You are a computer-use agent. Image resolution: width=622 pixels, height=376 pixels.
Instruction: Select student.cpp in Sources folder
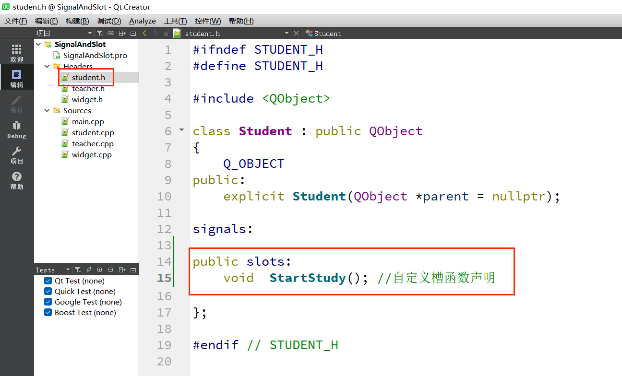(x=93, y=132)
